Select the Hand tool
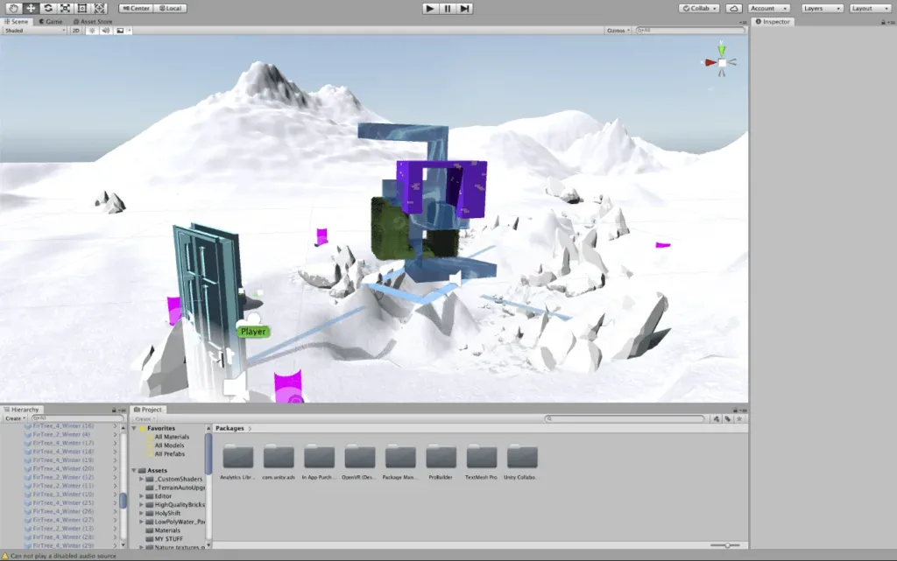The width and height of the screenshot is (897, 561). pyautogui.click(x=14, y=8)
